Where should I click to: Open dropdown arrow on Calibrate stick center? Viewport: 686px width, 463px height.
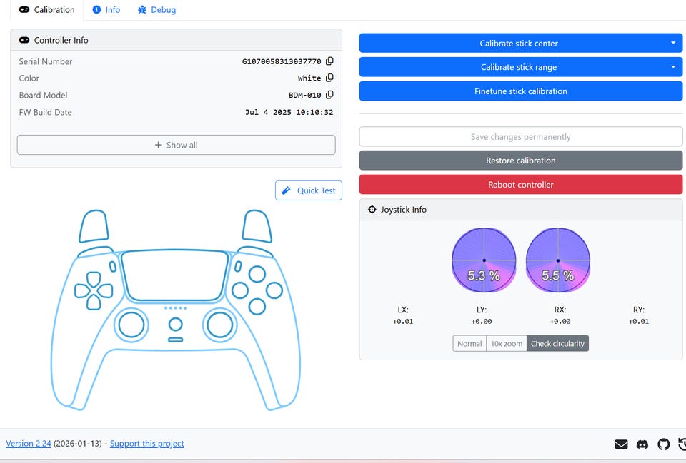[x=673, y=44]
